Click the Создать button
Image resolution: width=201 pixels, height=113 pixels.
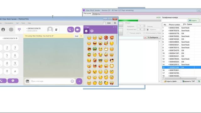[193, 20]
